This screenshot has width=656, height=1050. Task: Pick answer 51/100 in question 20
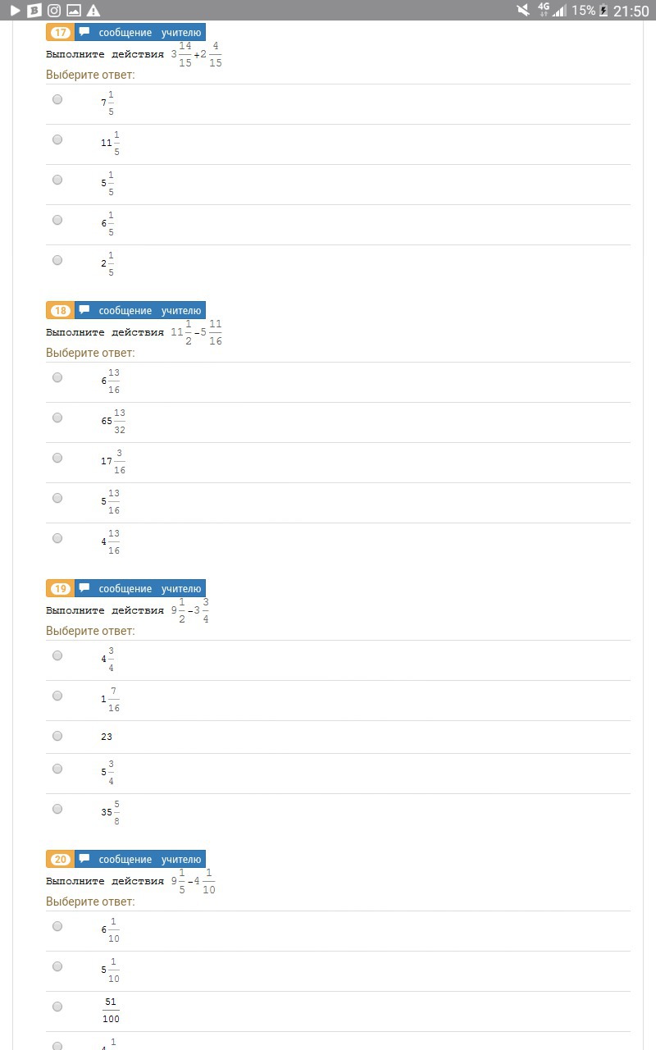tap(57, 1007)
